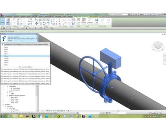Viewport: 166px width, 133px height.
Task: Click the Generate Layout icon
Action: [84, 21]
